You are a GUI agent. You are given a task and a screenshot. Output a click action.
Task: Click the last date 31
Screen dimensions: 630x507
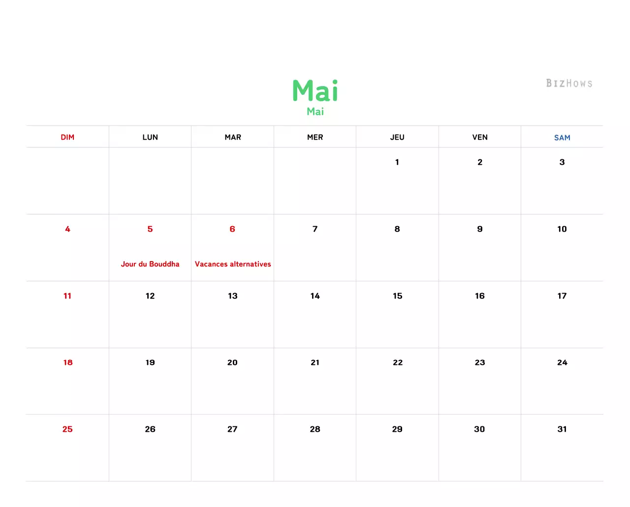pos(562,429)
